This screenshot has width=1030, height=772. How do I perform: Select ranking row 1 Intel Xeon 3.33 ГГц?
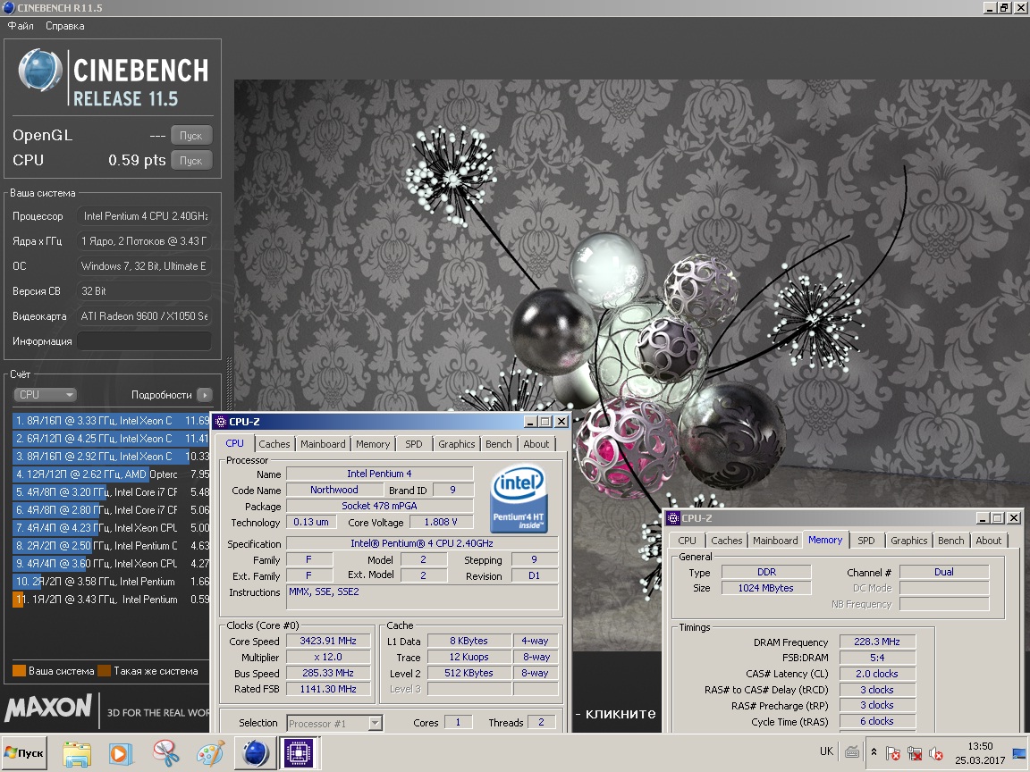tap(111, 420)
